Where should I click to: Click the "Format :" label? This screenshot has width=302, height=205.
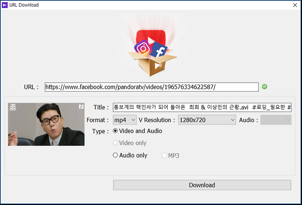98,120
